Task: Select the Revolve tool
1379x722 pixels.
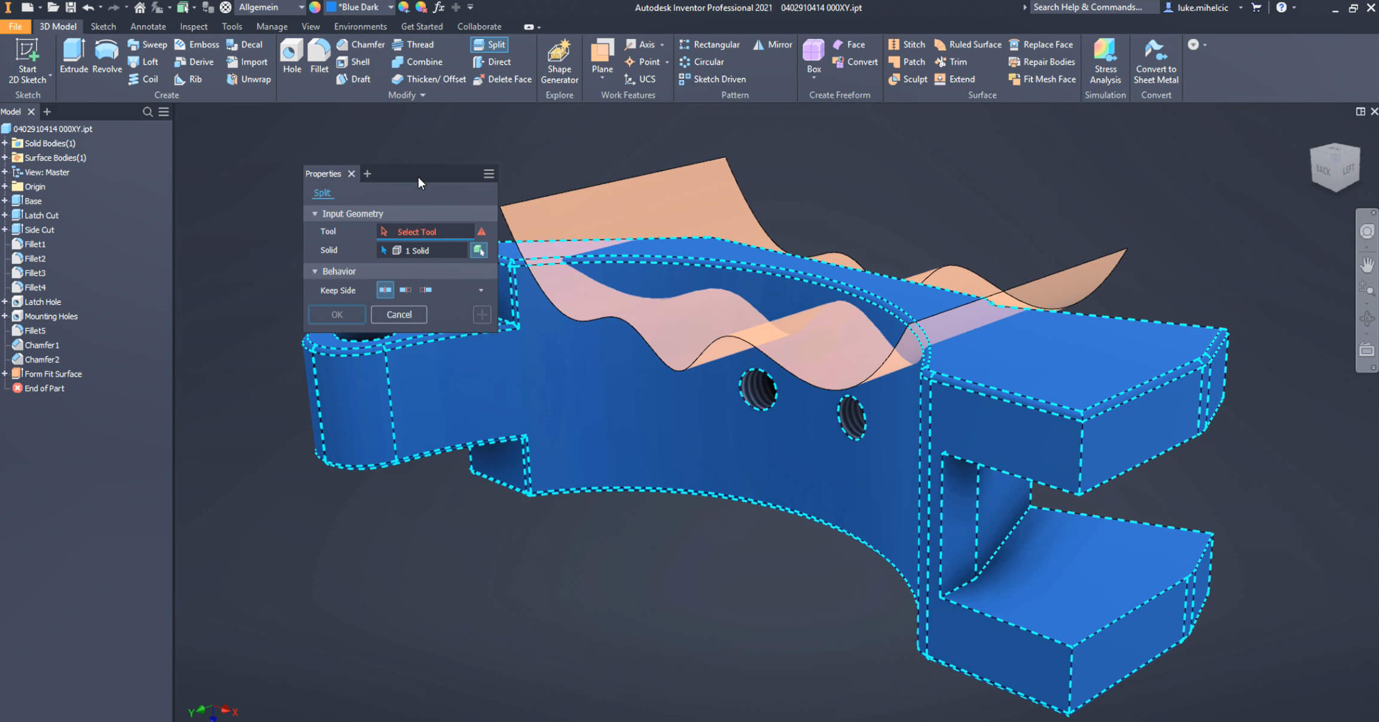Action: (107, 56)
